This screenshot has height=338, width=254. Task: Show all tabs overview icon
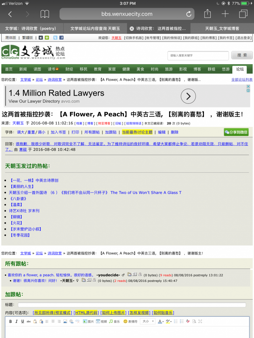click(243, 14)
